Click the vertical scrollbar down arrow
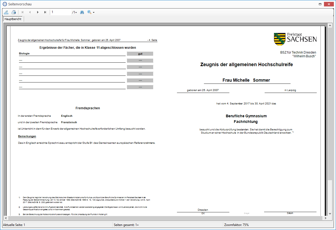The height and width of the screenshot is (230, 336). pyautogui.click(x=330, y=214)
